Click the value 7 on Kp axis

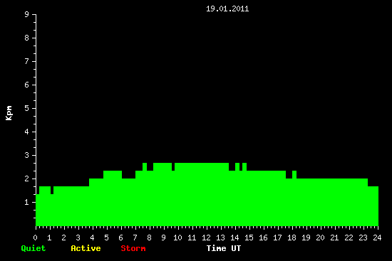coord(27,61)
